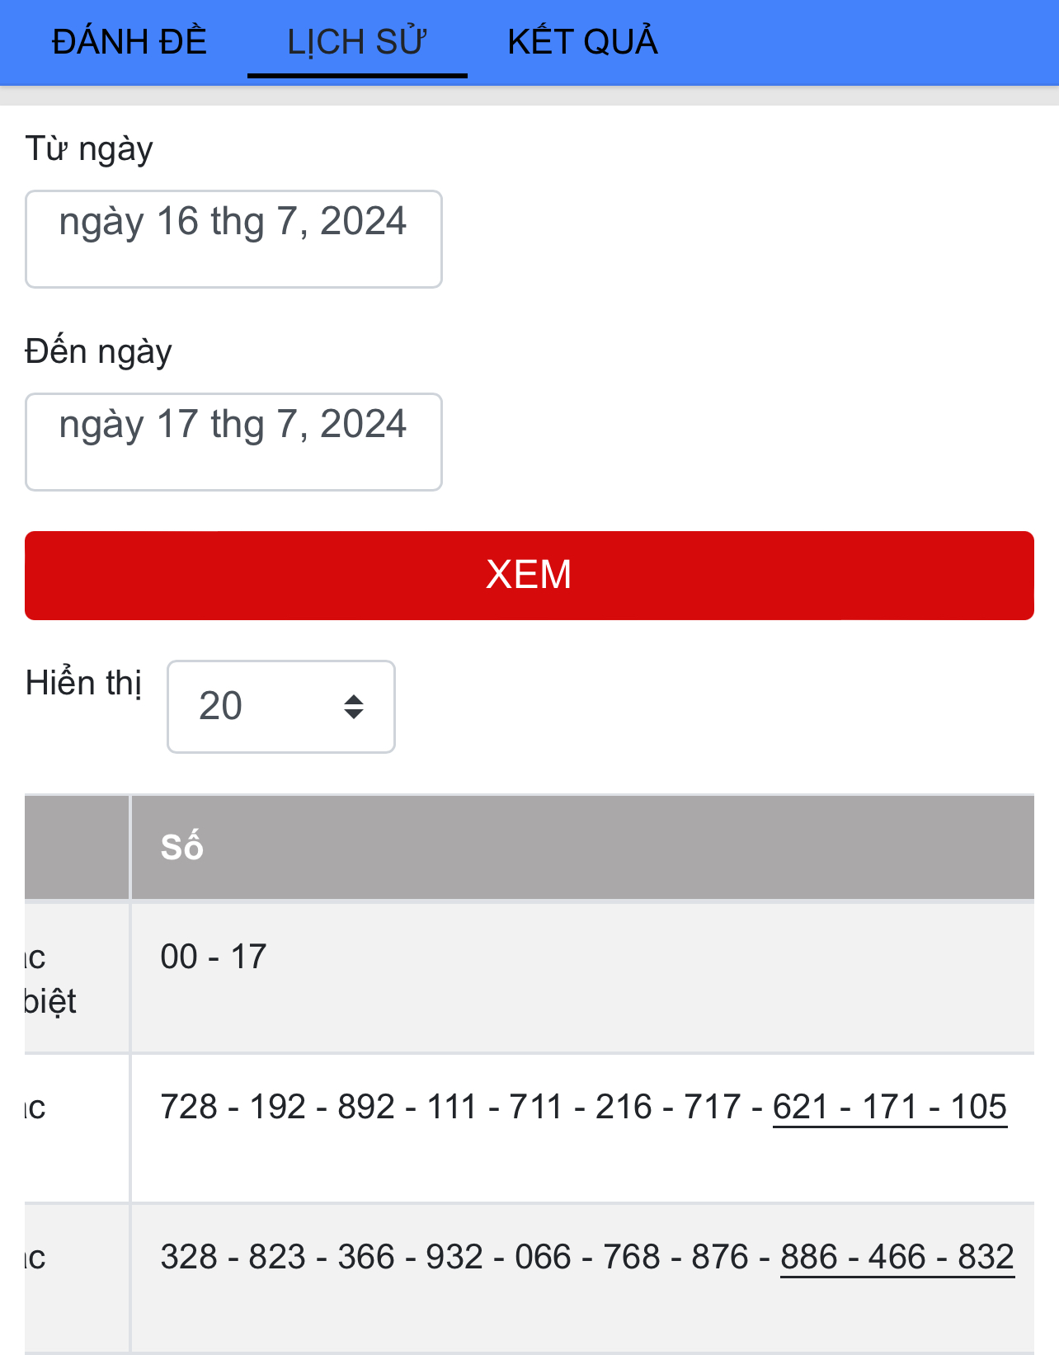Click the Từ ngày date field

pyautogui.click(x=233, y=238)
